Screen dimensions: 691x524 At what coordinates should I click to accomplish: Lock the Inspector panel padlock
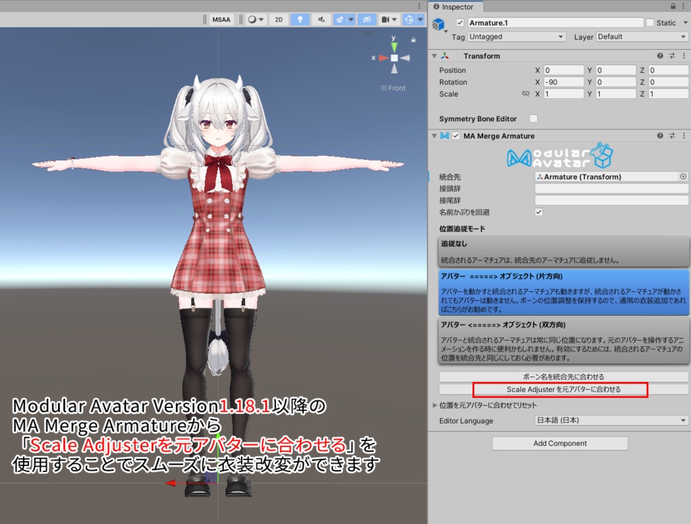[673, 6]
